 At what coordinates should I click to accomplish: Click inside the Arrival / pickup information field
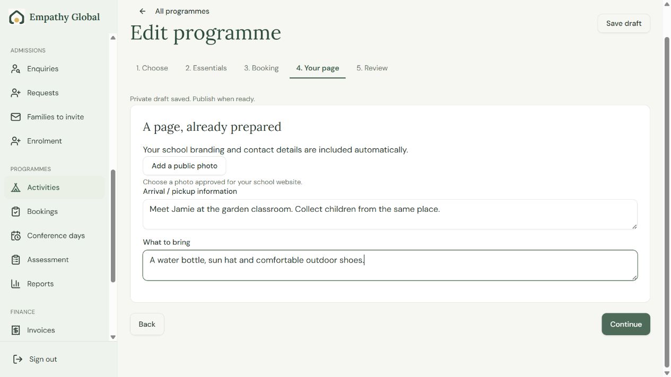coord(390,214)
